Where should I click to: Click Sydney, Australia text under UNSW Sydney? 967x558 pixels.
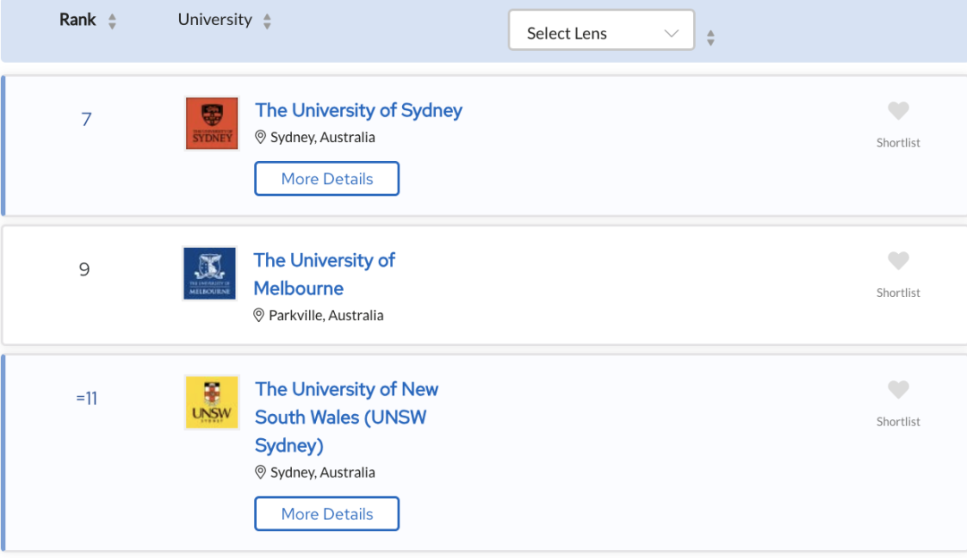322,472
